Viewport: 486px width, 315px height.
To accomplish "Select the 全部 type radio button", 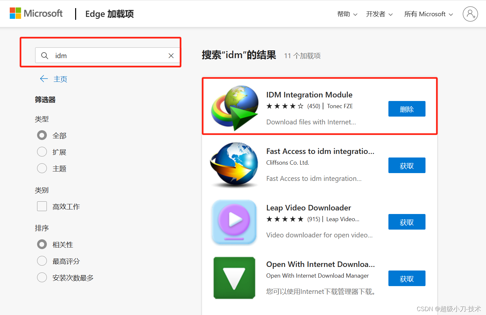I will tap(42, 135).
